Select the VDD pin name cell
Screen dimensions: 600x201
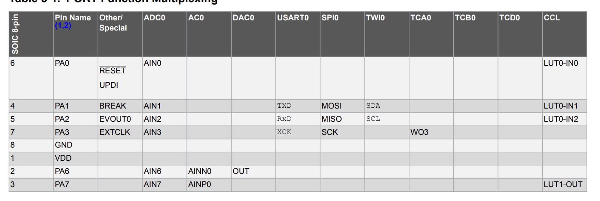pyautogui.click(x=63, y=158)
